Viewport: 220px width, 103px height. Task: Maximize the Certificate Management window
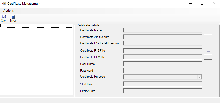(202, 4)
